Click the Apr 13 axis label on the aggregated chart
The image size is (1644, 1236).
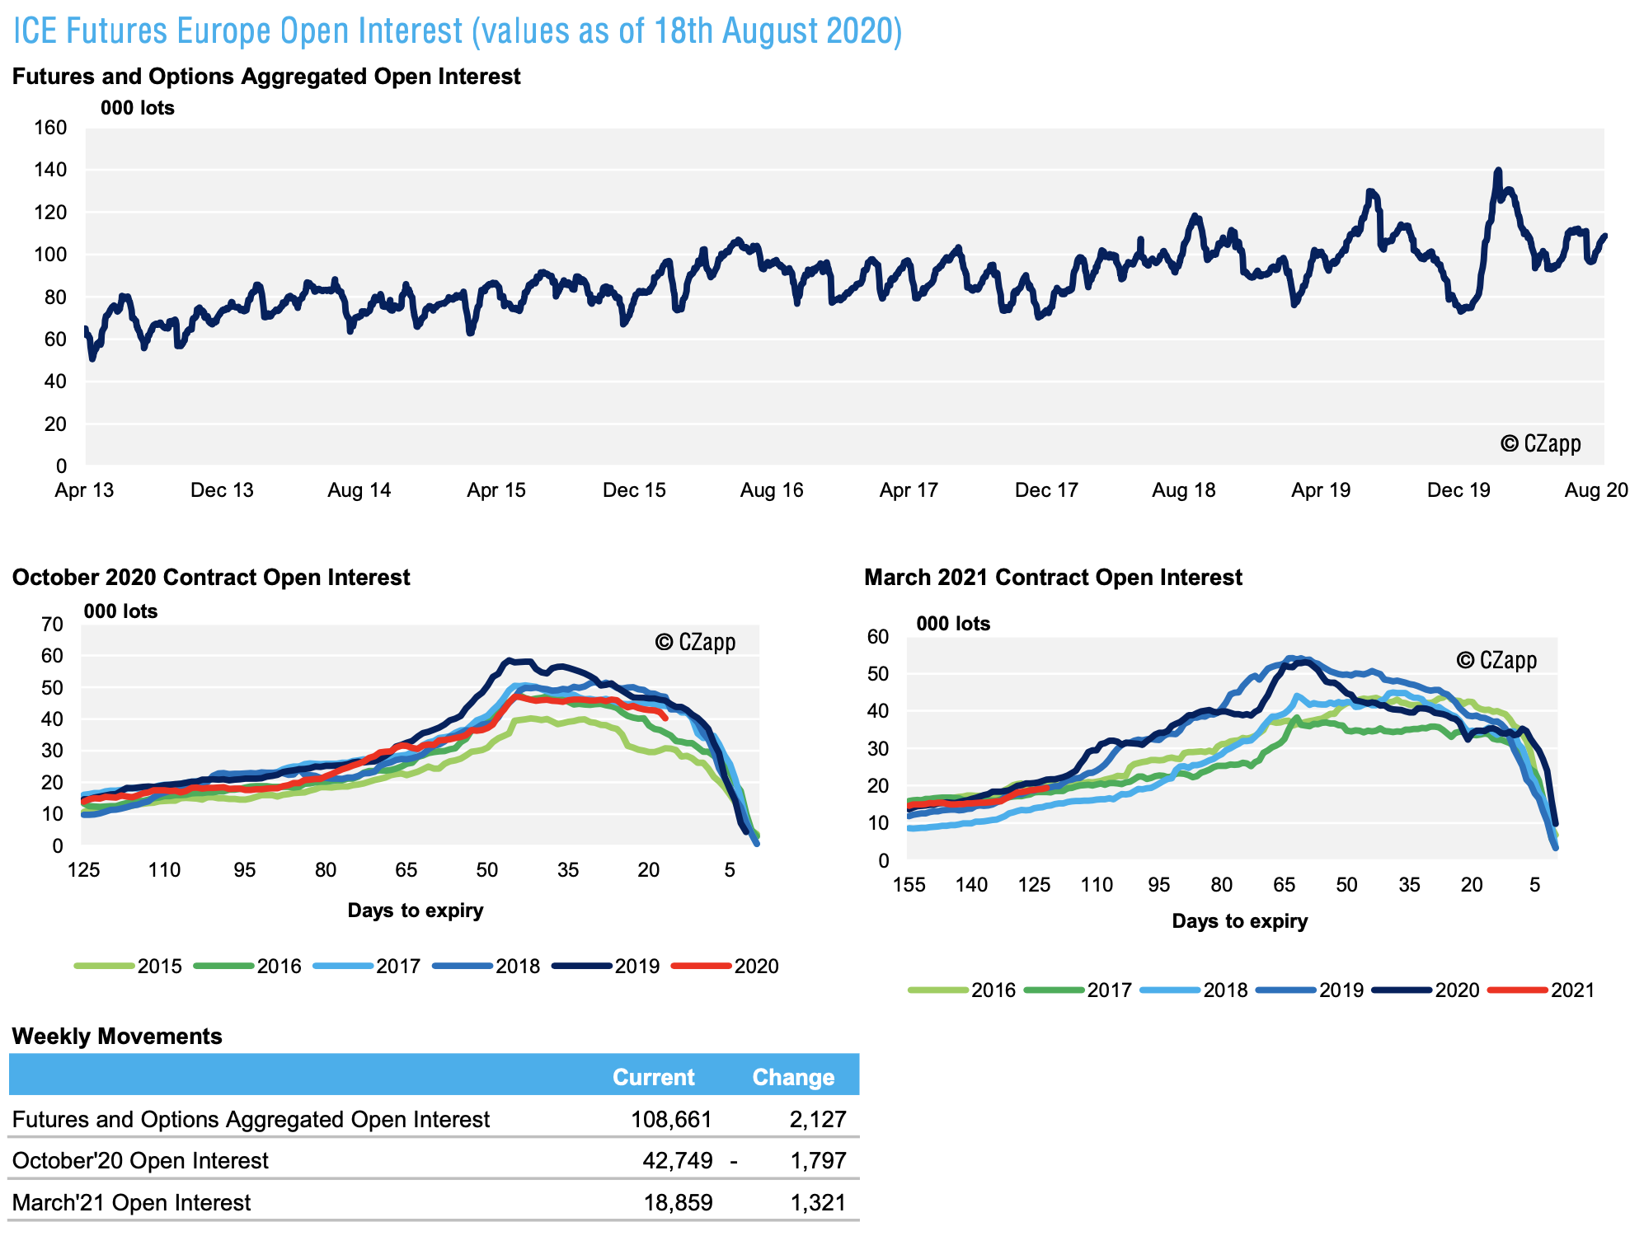click(x=84, y=490)
